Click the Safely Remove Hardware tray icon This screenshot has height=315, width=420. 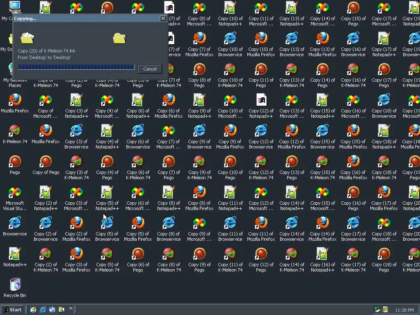(378, 310)
